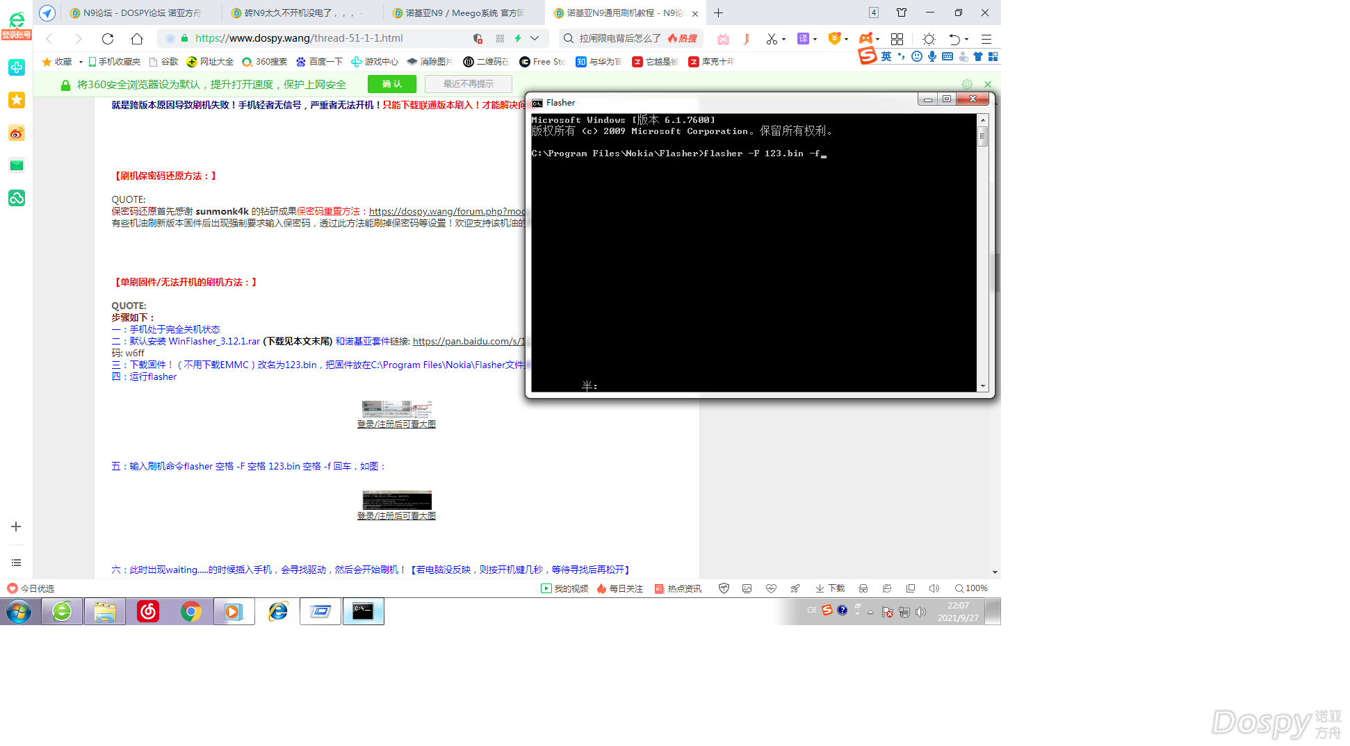Open the mail icon in left sidebar
Screen dimensions: 1350x746
tap(17, 165)
